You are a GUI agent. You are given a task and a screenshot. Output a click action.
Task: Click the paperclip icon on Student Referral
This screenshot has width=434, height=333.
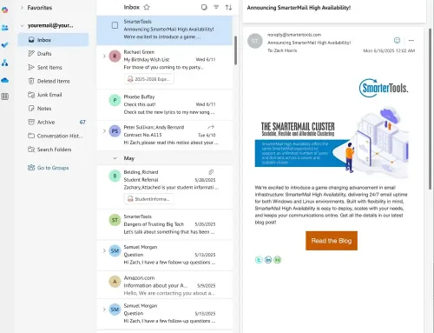pyautogui.click(x=211, y=172)
